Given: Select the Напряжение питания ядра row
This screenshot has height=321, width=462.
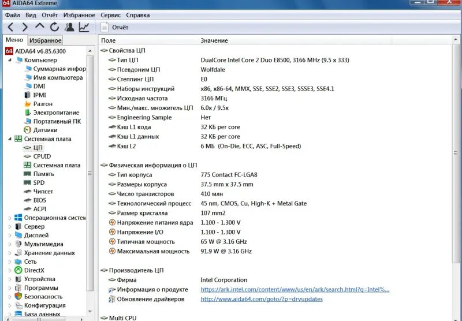Looking at the screenshot, I should tap(174, 223).
